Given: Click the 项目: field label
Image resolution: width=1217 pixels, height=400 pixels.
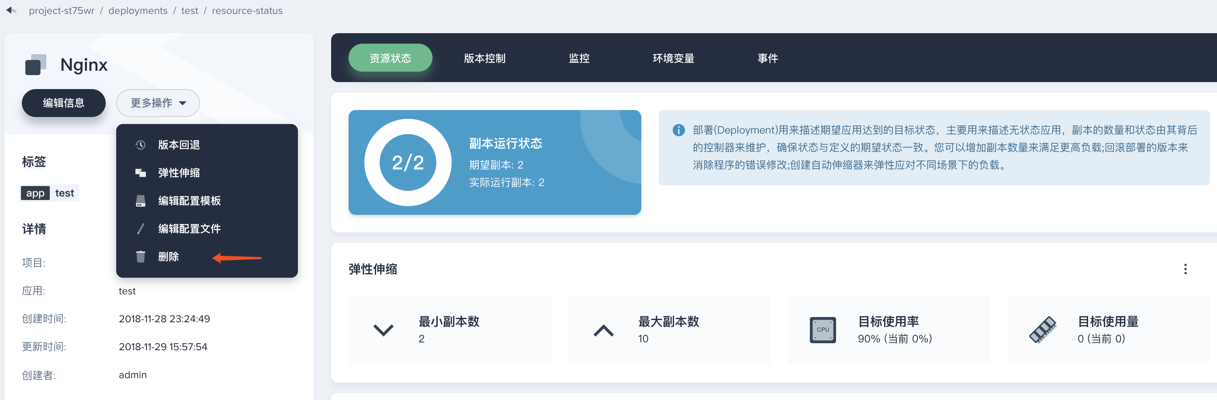Looking at the screenshot, I should [34, 262].
